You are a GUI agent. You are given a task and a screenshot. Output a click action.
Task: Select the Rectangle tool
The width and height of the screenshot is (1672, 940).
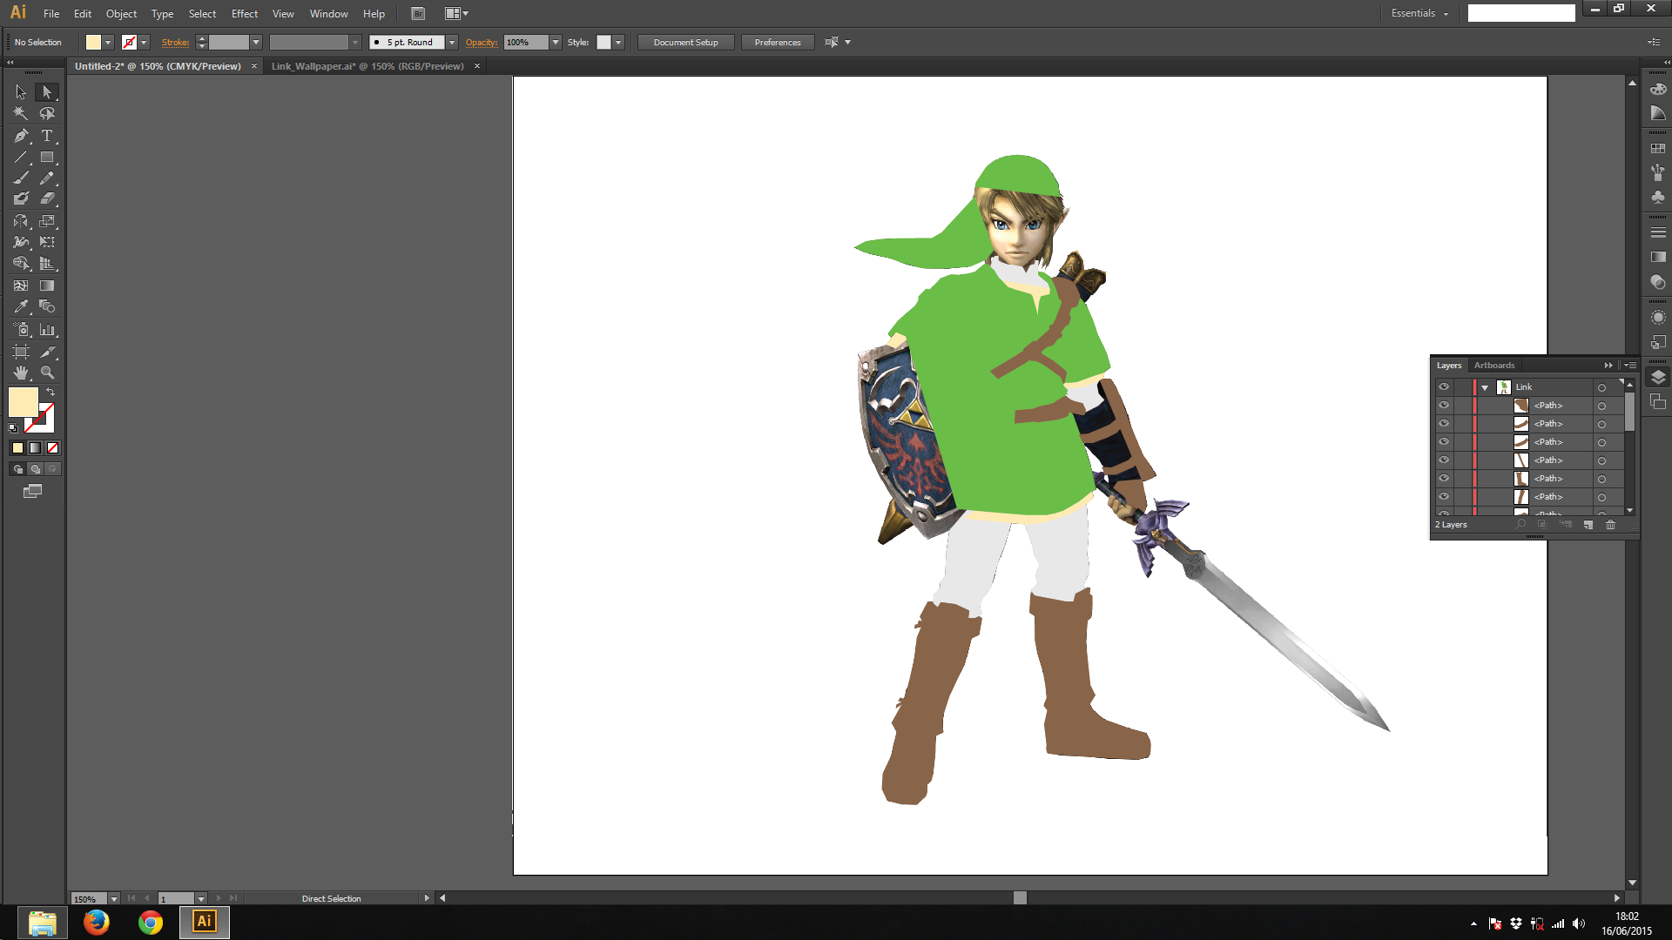click(47, 158)
